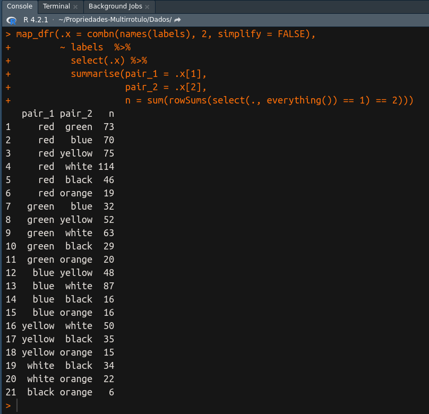Image resolution: width=429 pixels, height=414 pixels.
Task: Click value 6 in black orange row
Action: [x=111, y=392]
